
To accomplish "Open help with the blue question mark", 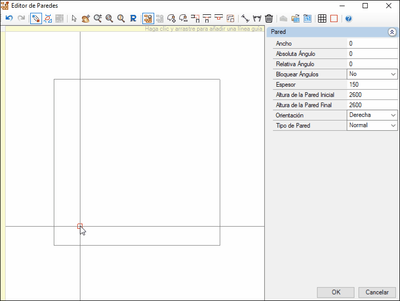I will point(349,18).
